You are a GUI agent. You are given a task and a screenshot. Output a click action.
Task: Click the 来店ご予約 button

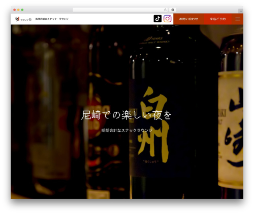218,19
